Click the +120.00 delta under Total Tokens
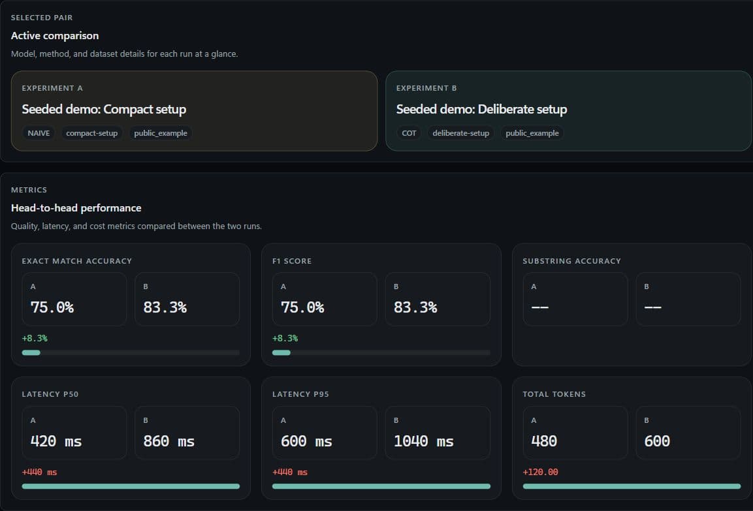The height and width of the screenshot is (511, 753). (540, 472)
